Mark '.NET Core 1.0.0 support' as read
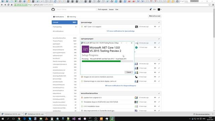215x121 pixels. [x=159, y=27]
